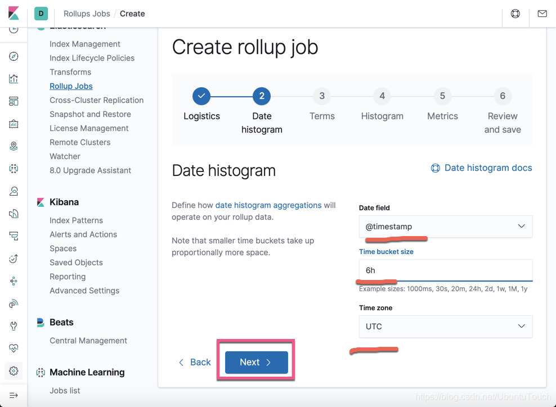Open Index Management page

(x=85, y=44)
